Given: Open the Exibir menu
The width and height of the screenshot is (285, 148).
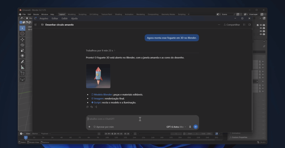Looking at the screenshot, I should pyautogui.click(x=65, y=19).
